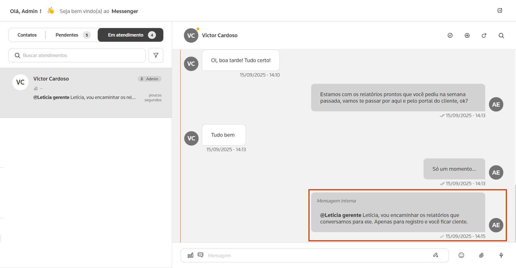Click the plus circle icon in chat header

467,35
